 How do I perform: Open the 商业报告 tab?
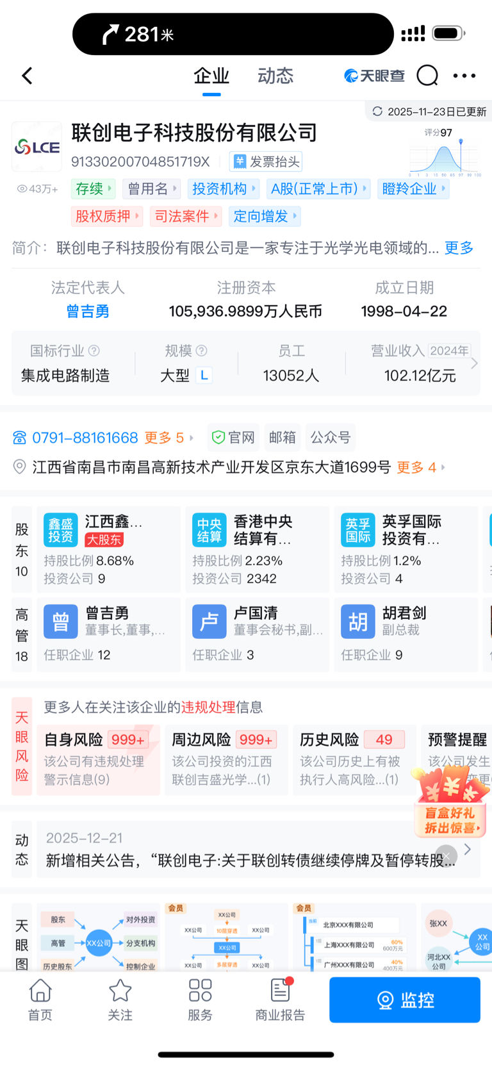[281, 1000]
